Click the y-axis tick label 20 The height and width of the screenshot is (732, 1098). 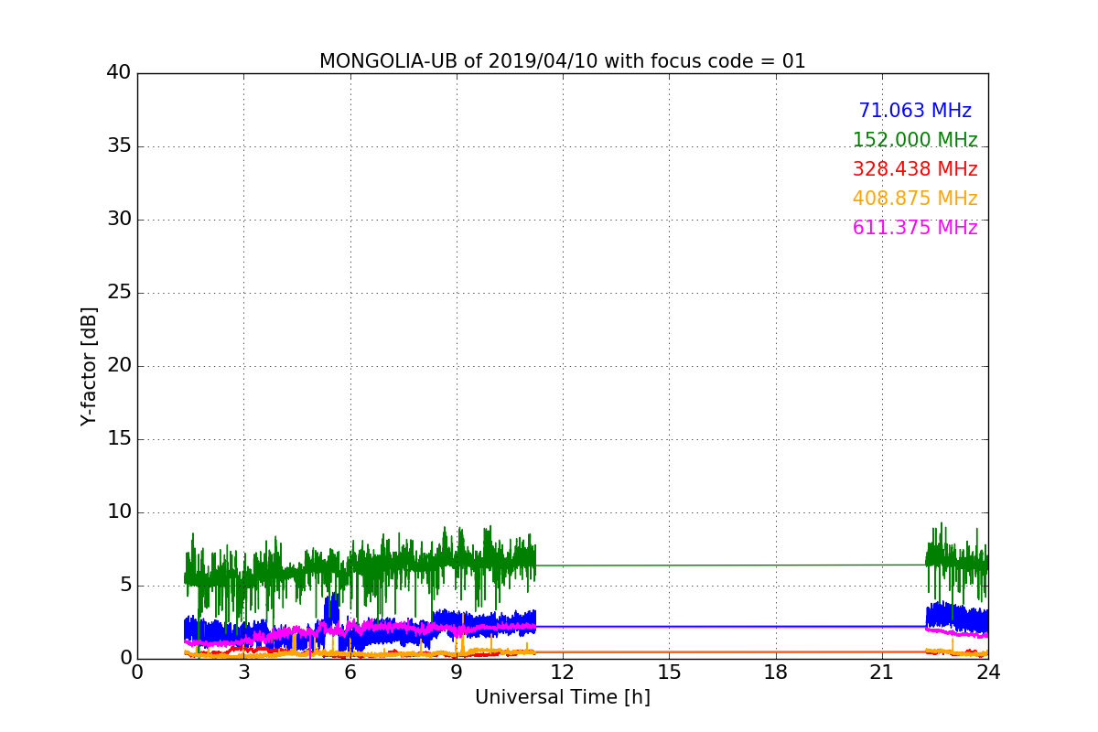point(119,366)
